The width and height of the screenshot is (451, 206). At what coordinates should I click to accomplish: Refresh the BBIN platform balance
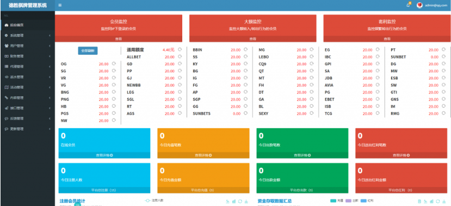246,49
